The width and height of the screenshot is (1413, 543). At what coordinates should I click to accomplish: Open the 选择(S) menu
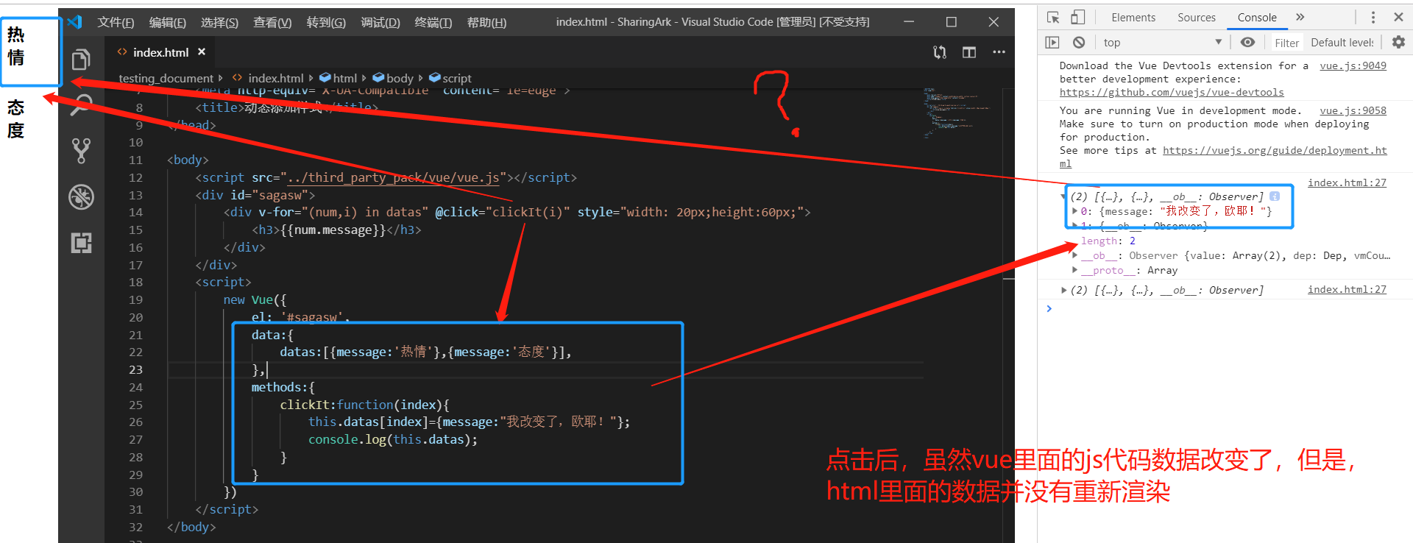coord(219,23)
